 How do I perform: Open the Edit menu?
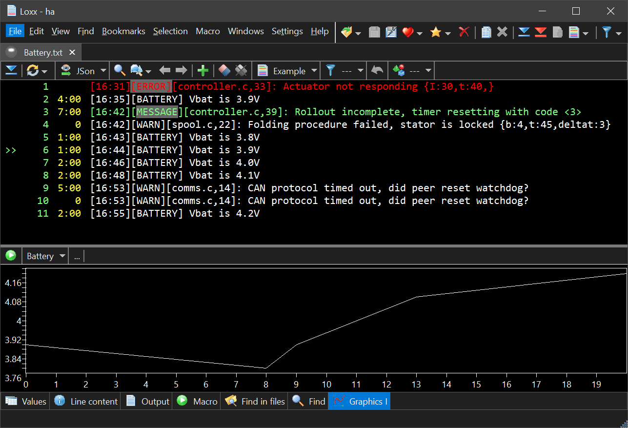(x=37, y=31)
